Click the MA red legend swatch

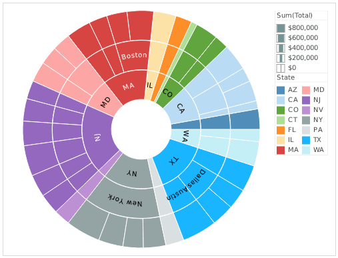[281, 150]
